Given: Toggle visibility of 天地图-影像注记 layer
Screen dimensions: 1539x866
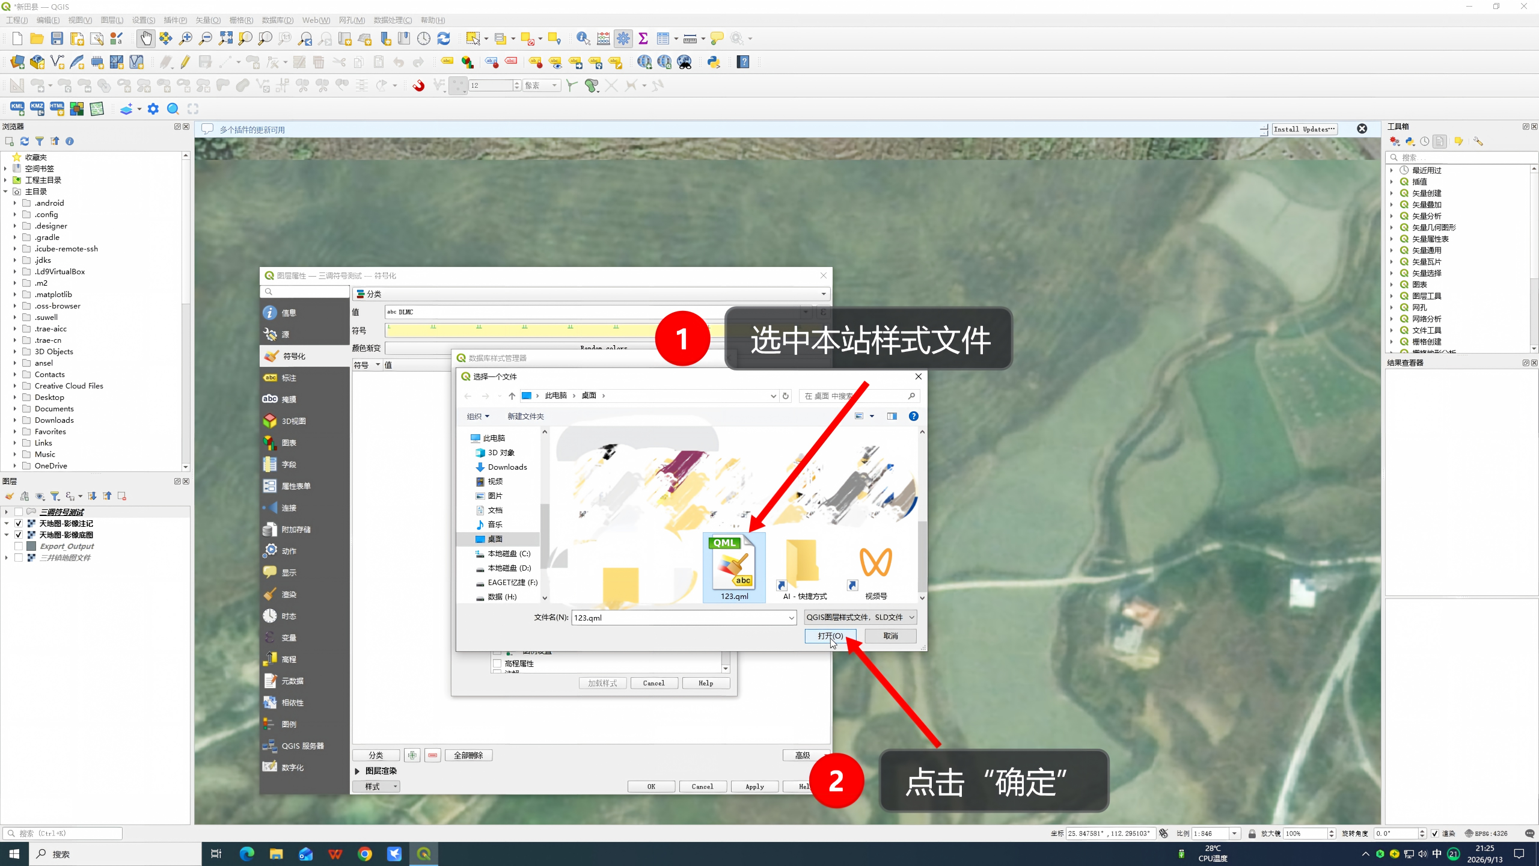Looking at the screenshot, I should (x=19, y=523).
